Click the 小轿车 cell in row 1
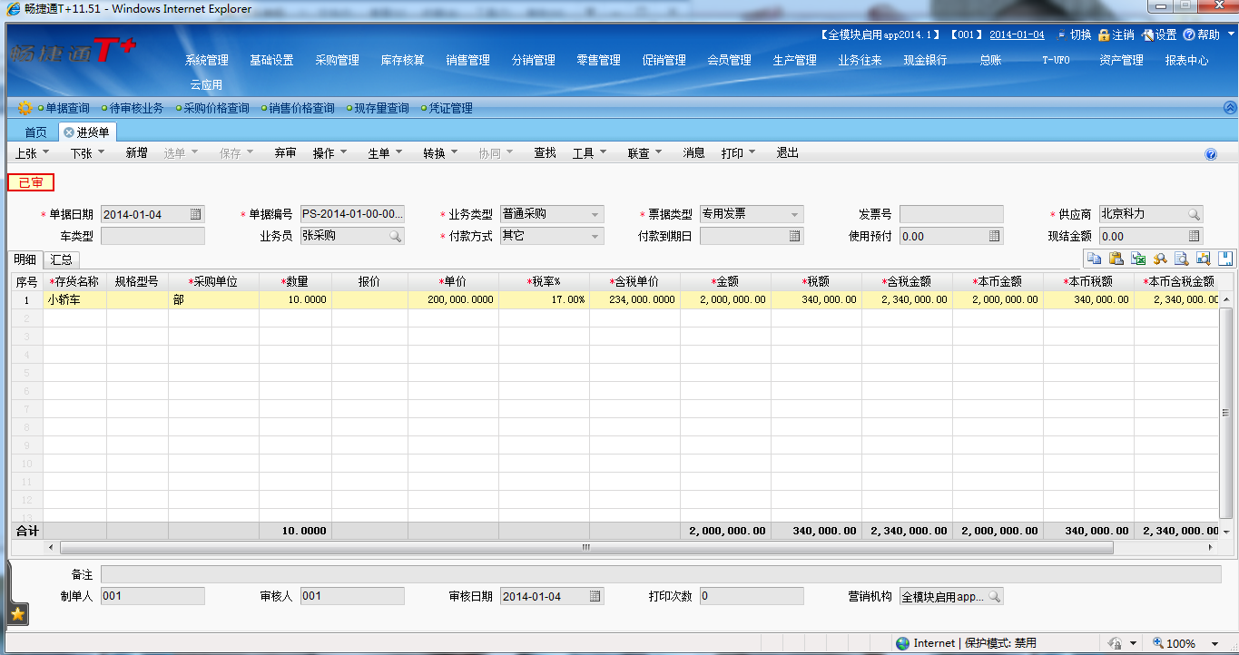 [x=74, y=299]
